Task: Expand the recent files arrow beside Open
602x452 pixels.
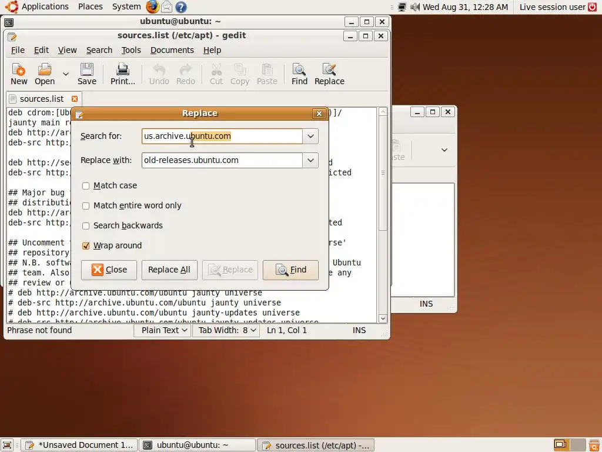Action: [x=66, y=74]
